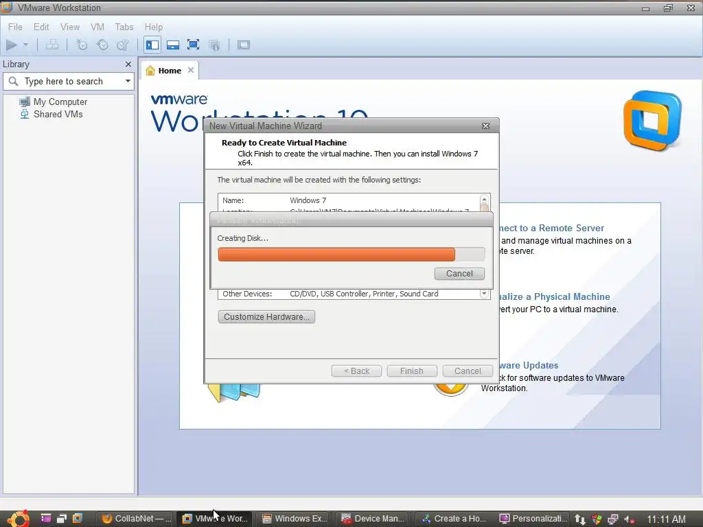This screenshot has width=703, height=527.
Task: Open the Help menu
Action: click(x=153, y=27)
